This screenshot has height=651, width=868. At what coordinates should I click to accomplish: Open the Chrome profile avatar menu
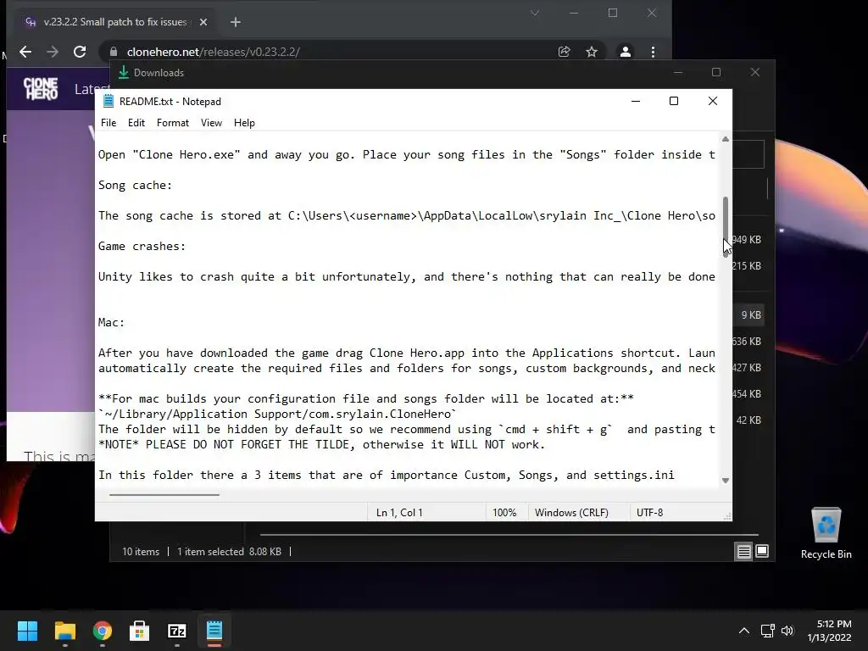625,52
